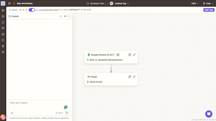Click the SP owner avatar
This screenshot has height=121, width=216.
[111, 3]
